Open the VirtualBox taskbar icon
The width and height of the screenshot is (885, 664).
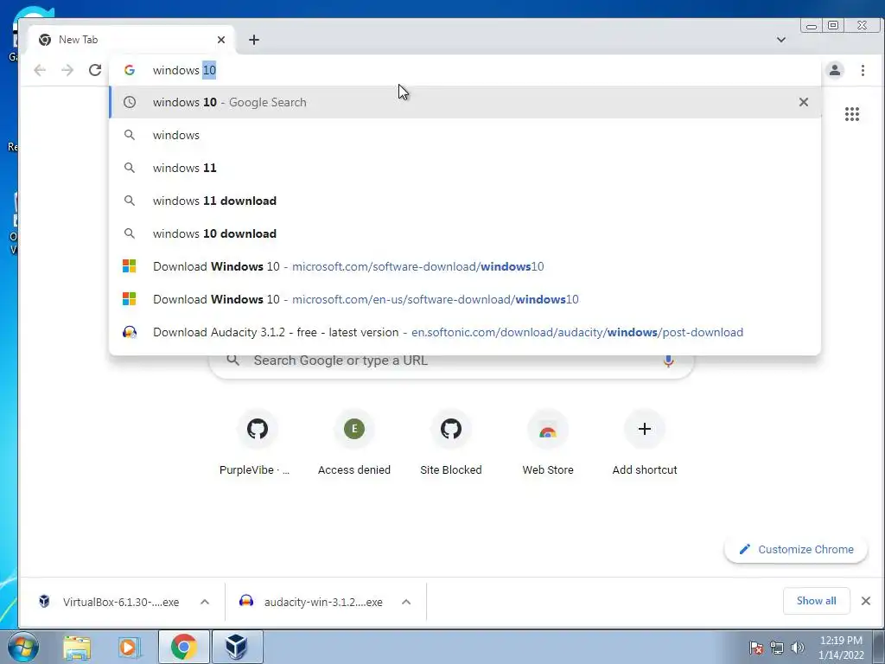point(237,647)
